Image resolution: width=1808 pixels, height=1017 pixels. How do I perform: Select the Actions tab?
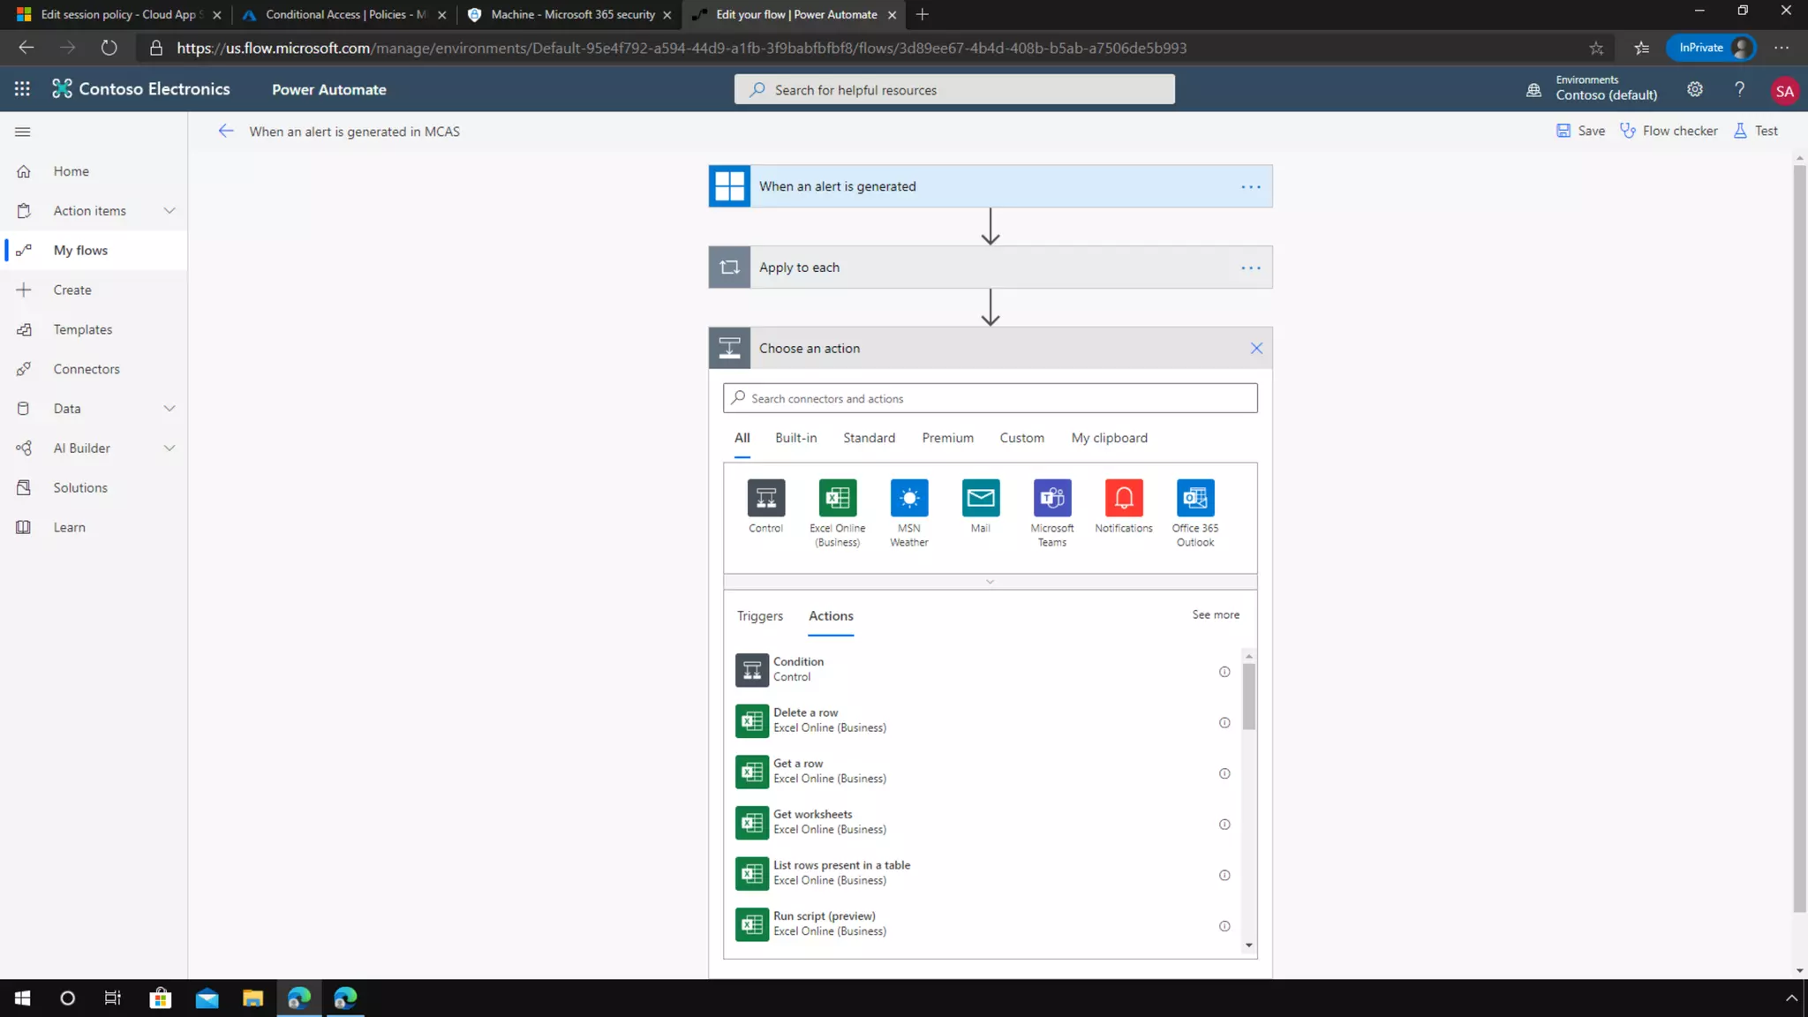coord(831,616)
